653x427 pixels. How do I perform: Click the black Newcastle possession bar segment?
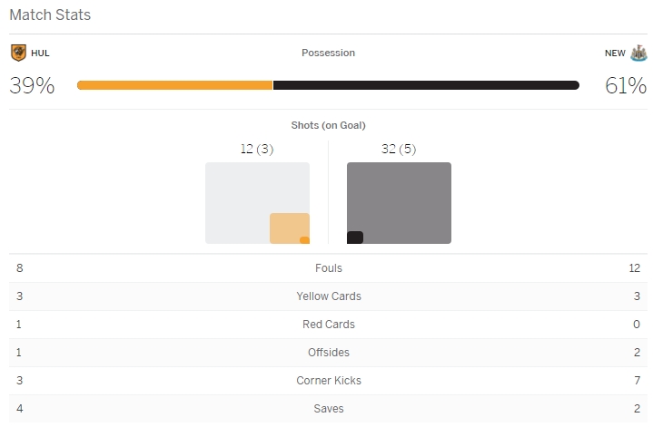[x=425, y=85]
